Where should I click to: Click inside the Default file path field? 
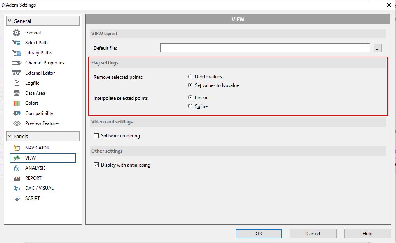pos(265,48)
